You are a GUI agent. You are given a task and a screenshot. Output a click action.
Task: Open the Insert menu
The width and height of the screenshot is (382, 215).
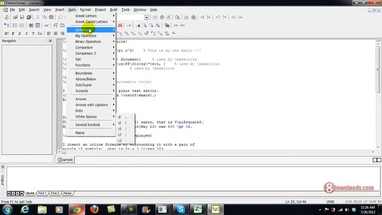[x=60, y=10]
